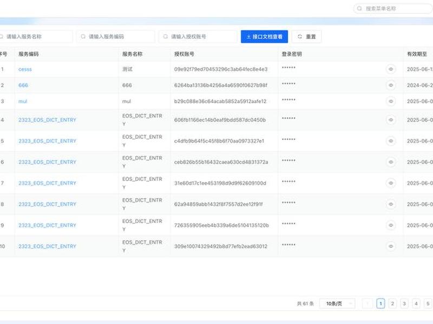This screenshot has height=324, width=433.
Task: Select pagination page 1
Action: point(380,303)
